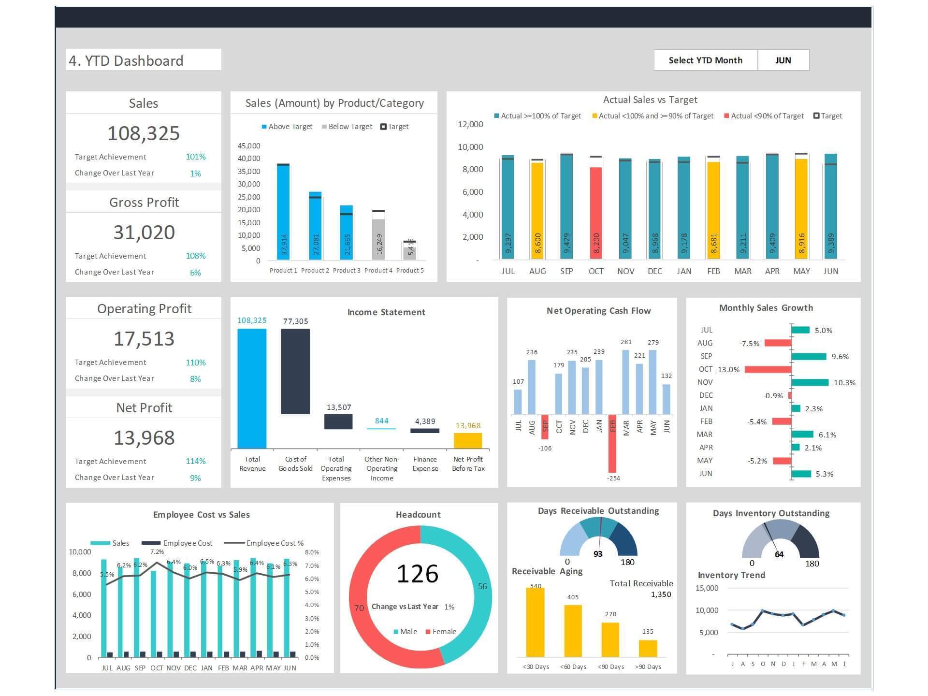This screenshot has width=928, height=696.
Task: Click the Above Target legend swatch
Action: tap(264, 127)
